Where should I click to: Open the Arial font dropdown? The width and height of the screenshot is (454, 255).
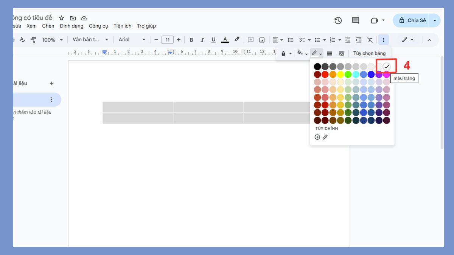(x=132, y=40)
